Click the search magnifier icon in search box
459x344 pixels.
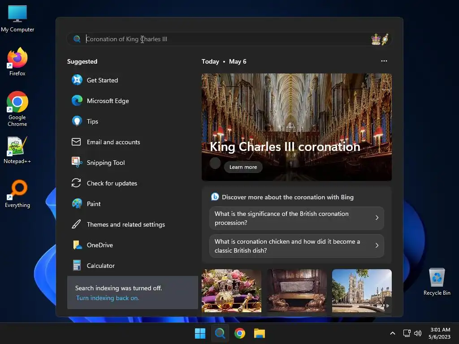coord(77,39)
